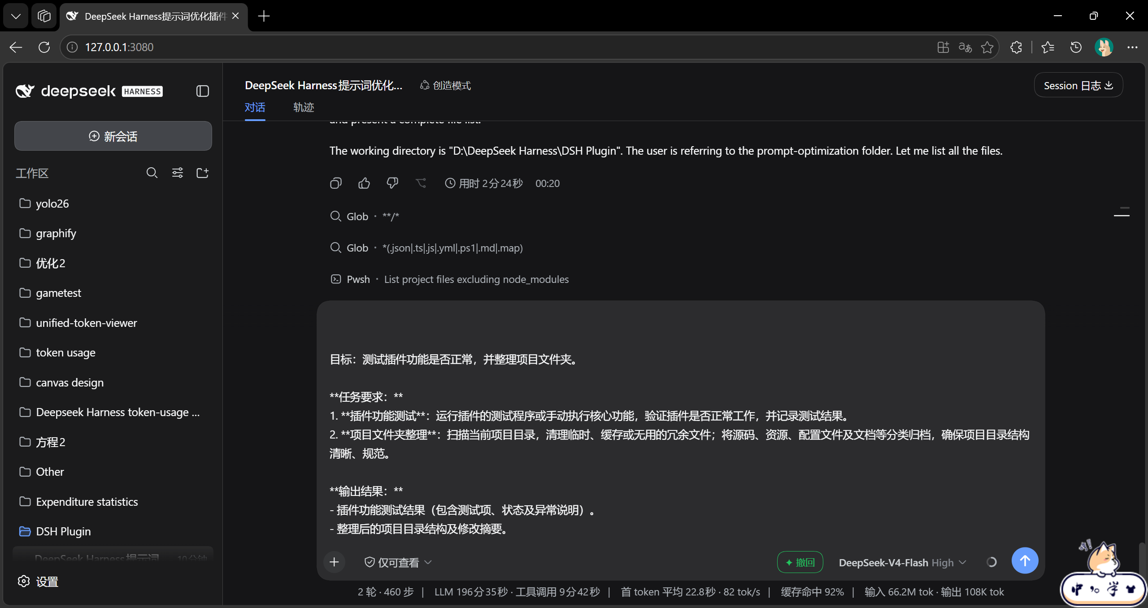Close the DeepSeek Harness browser tab

(235, 16)
